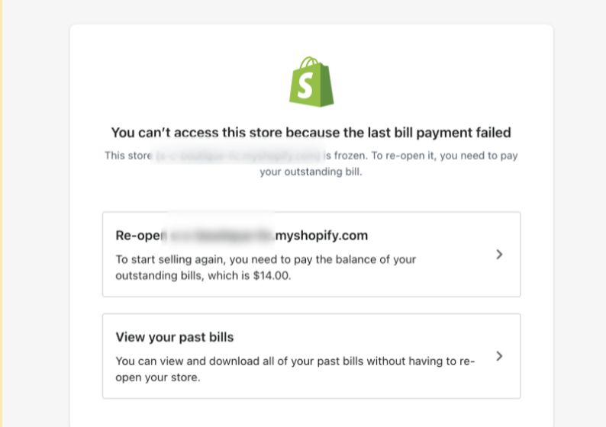
Task: Click empty space between the two cards
Action: pyautogui.click(x=311, y=305)
